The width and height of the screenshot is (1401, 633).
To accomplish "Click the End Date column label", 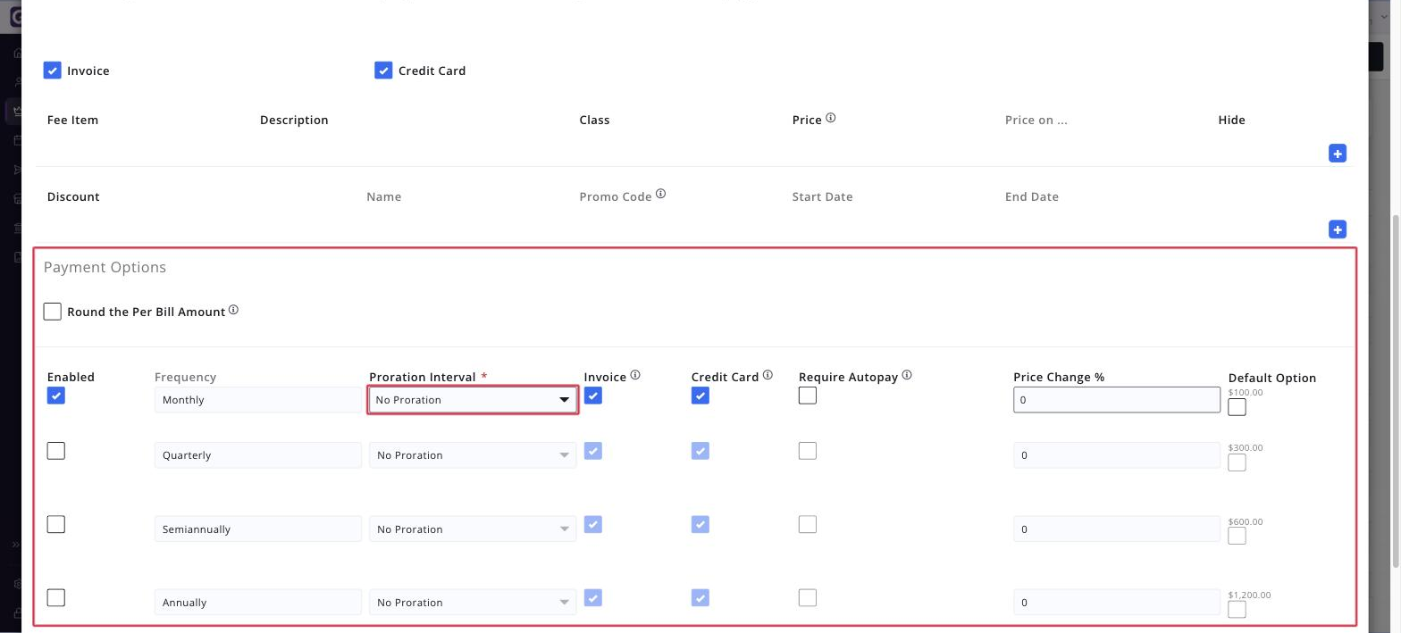I will (1031, 196).
